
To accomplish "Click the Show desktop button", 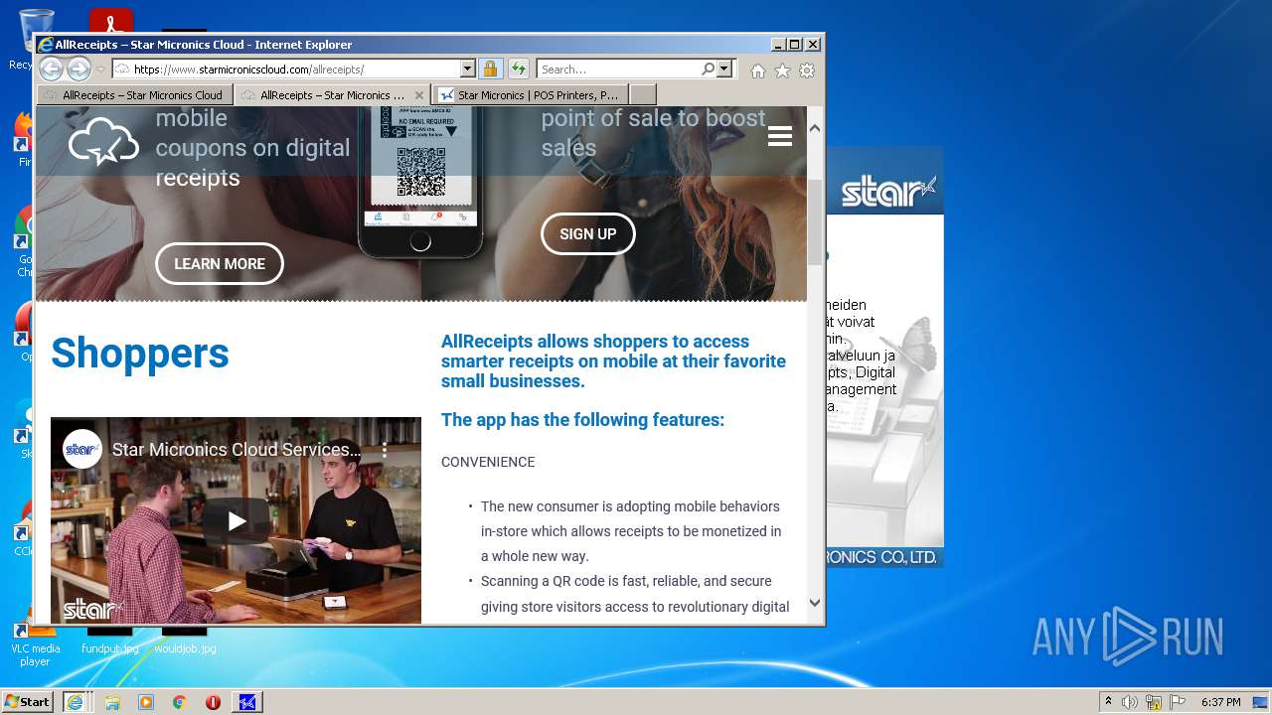I will [1261, 702].
